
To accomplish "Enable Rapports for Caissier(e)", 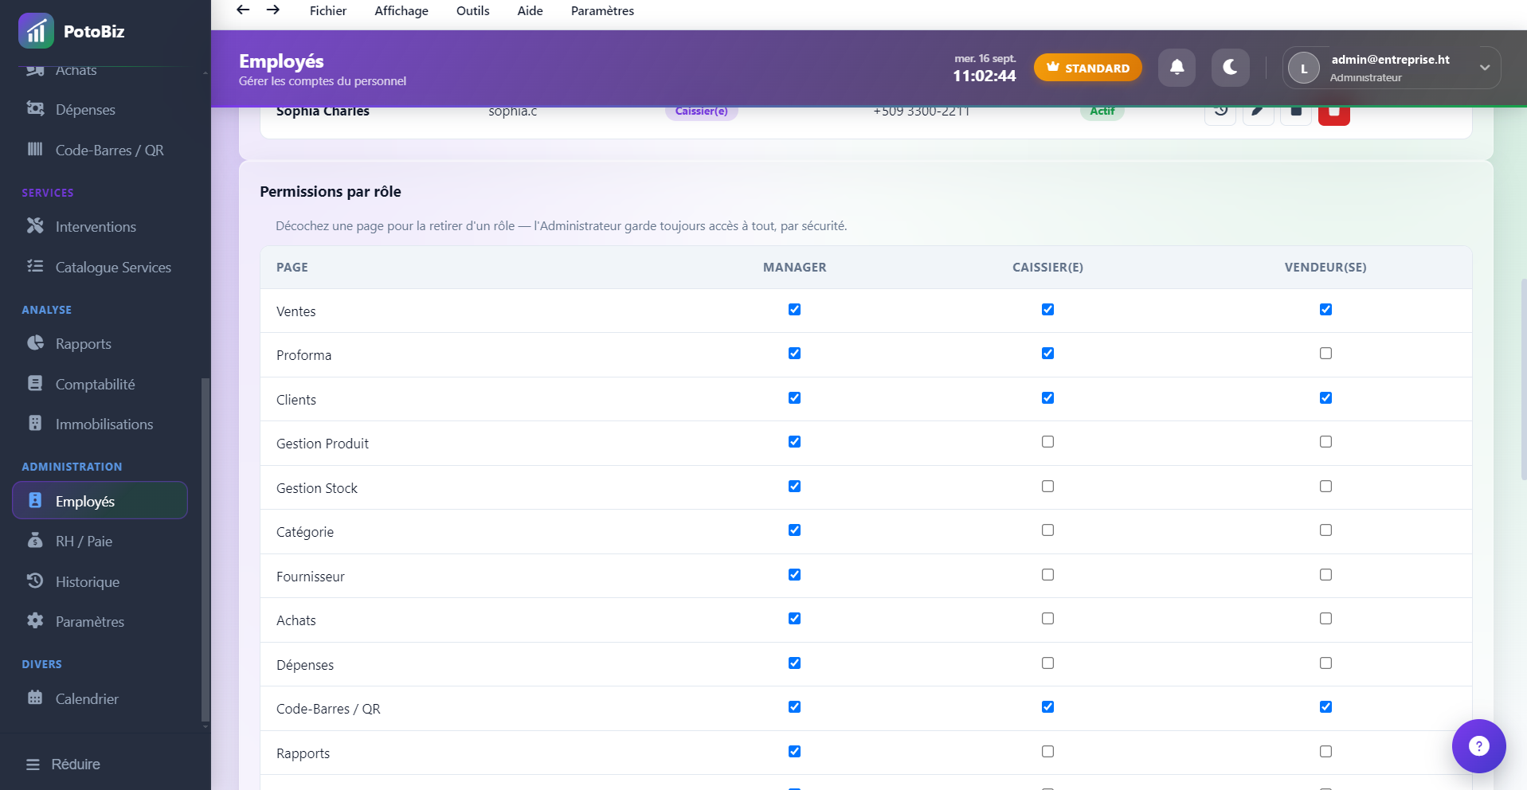I will tap(1047, 752).
